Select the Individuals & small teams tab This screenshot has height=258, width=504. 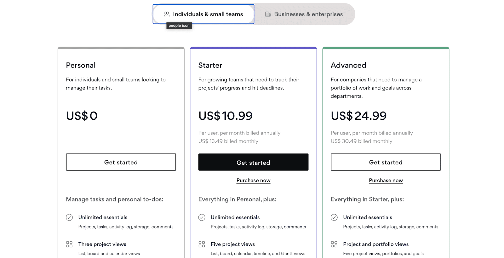click(x=203, y=14)
